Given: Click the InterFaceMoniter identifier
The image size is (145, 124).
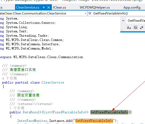Looking at the screenshot, I should [x=32, y=121].
